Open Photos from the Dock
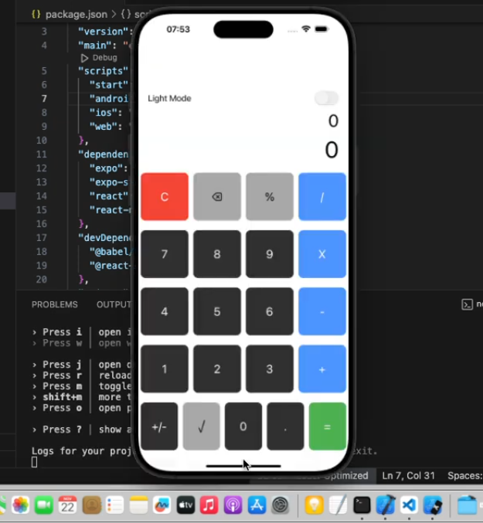This screenshot has width=483, height=523. [20, 504]
